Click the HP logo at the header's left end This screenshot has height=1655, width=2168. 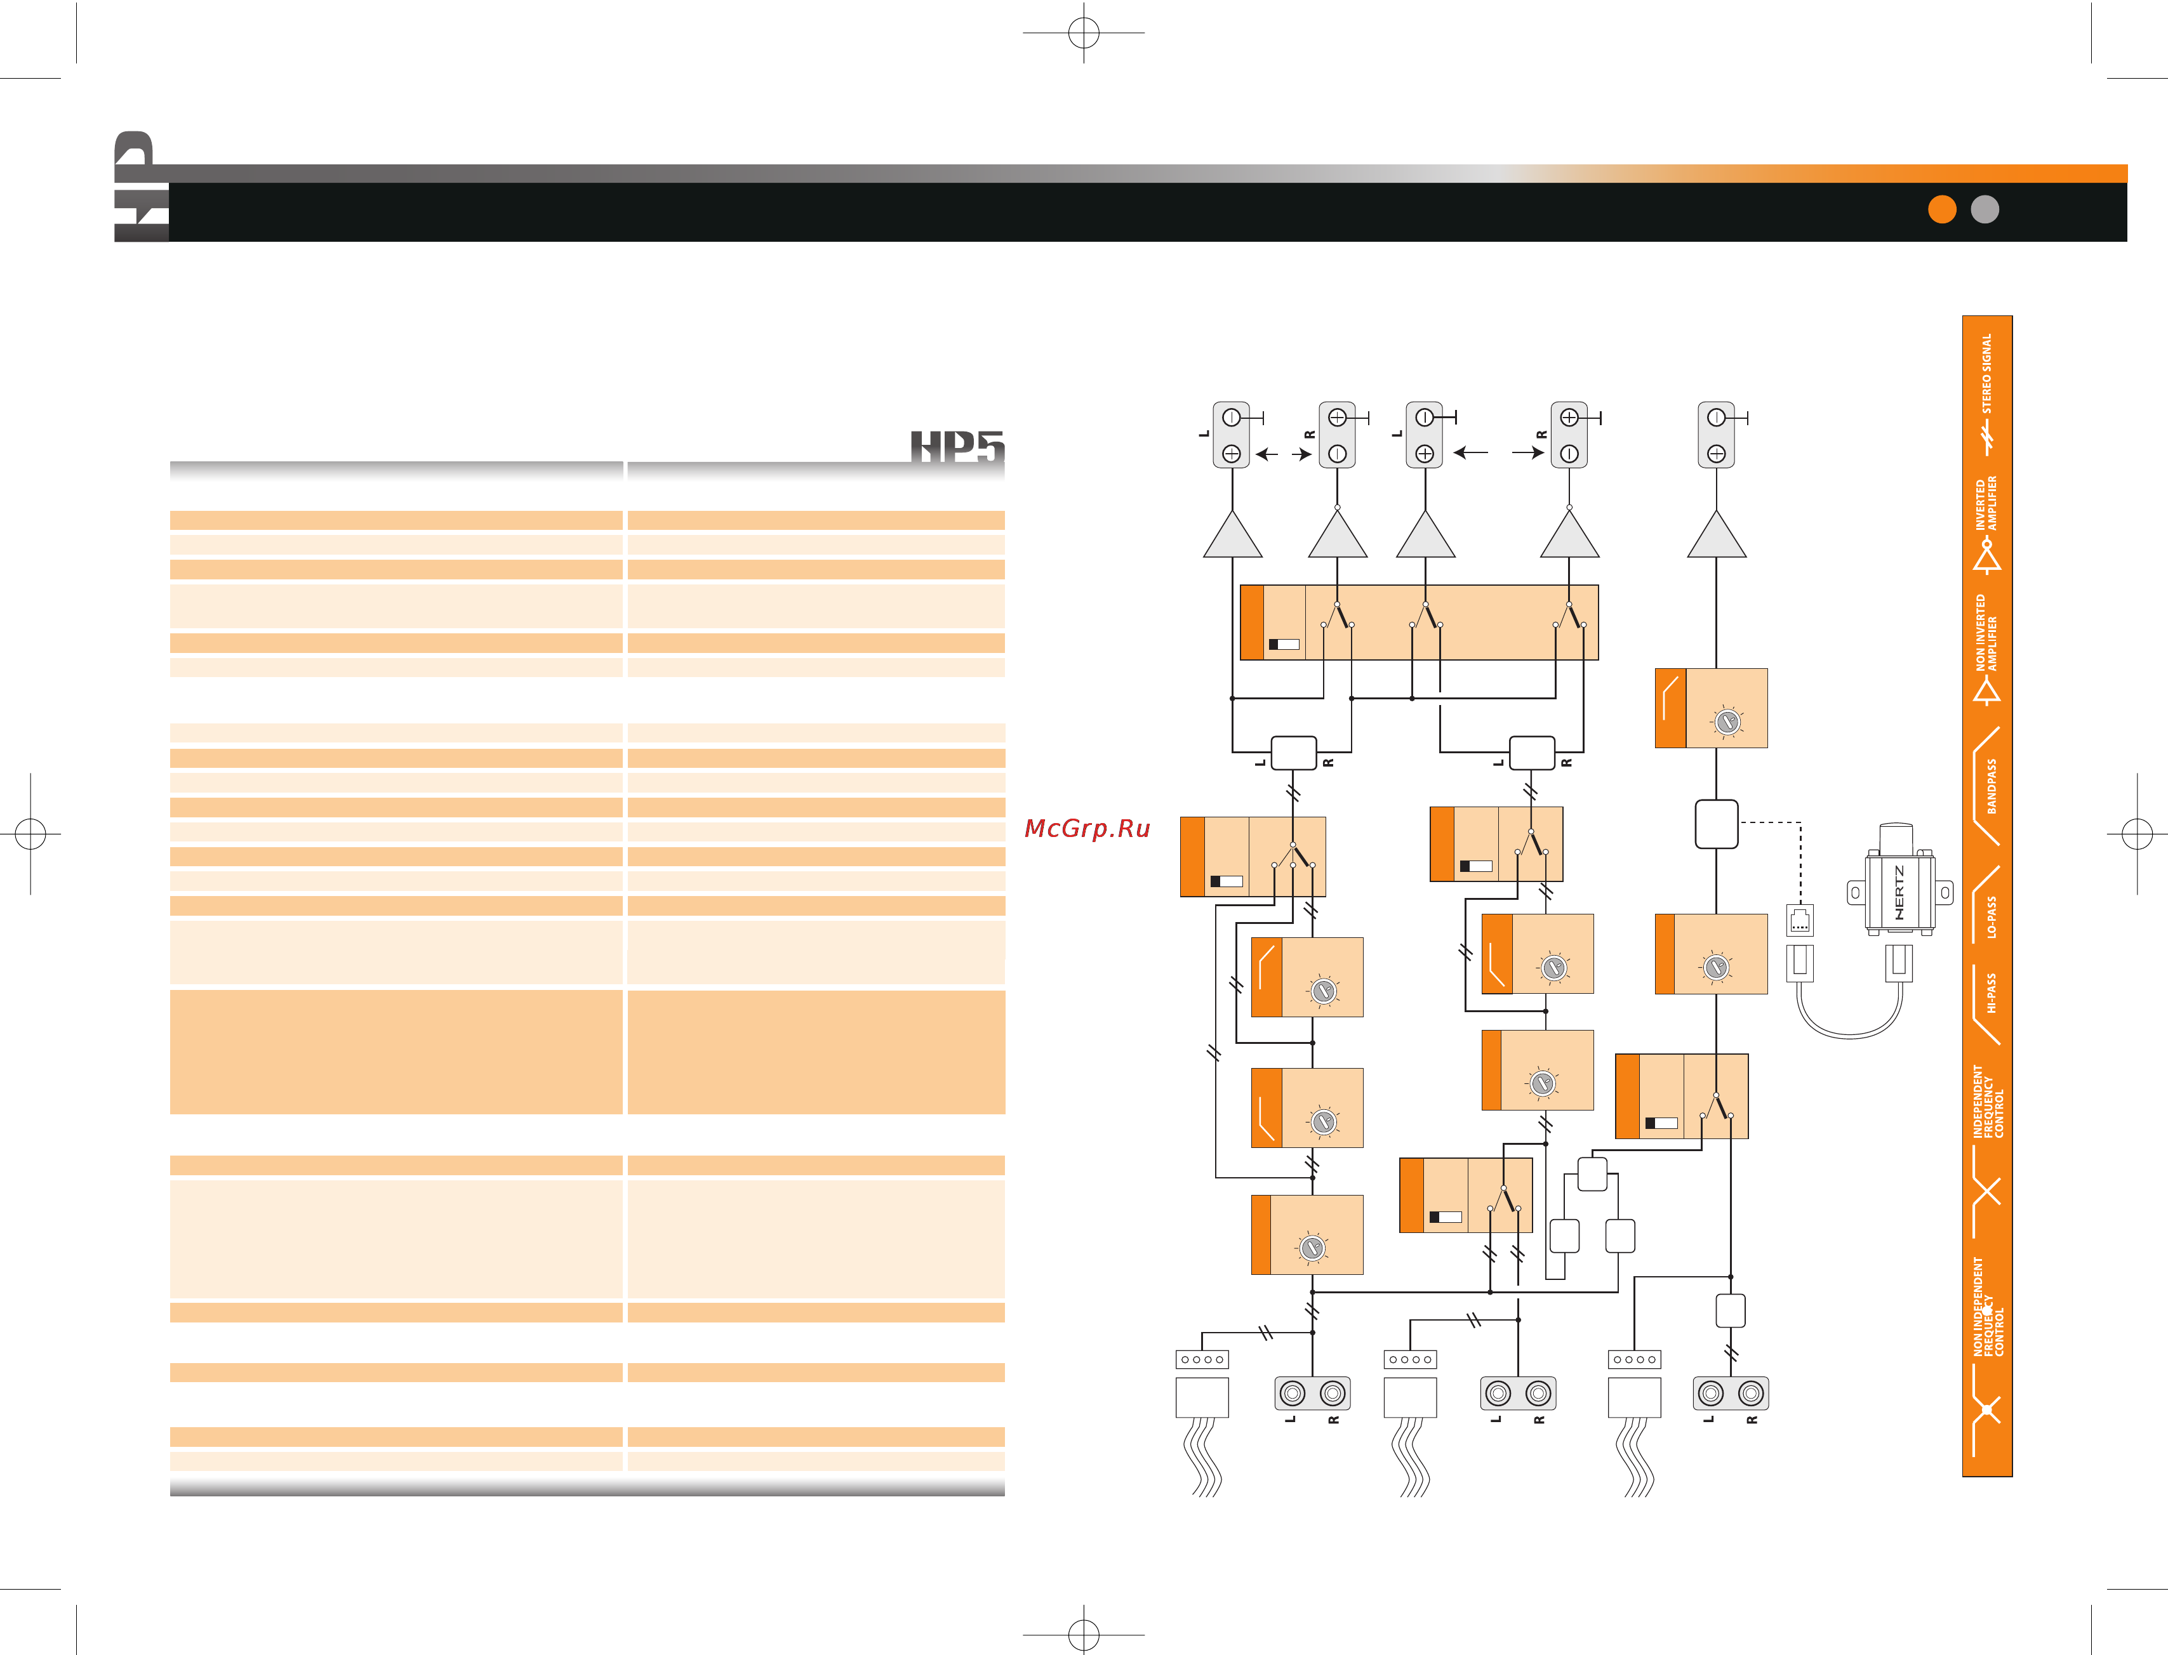click(x=141, y=186)
